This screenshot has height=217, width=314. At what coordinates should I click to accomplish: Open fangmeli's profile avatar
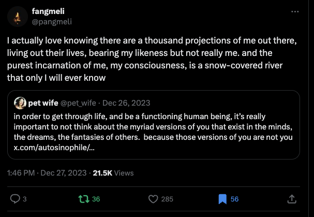18,17
